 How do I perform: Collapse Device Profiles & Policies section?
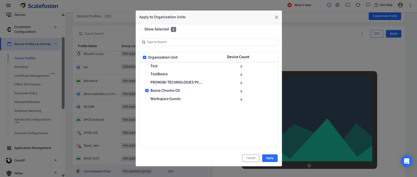coord(55,44)
